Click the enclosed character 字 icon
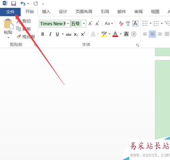 [x=134, y=34]
